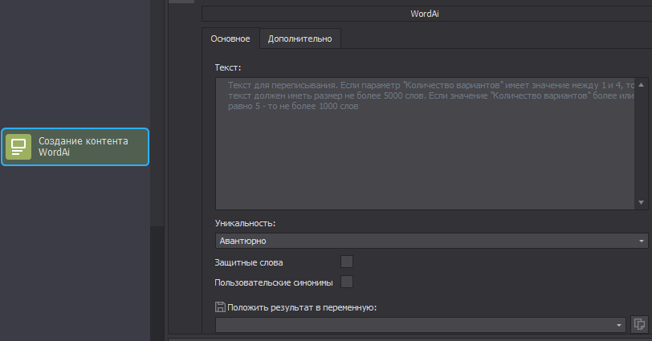652x341 pixels.
Task: Expand the result variable dropdown arrow
Action: [x=619, y=325]
